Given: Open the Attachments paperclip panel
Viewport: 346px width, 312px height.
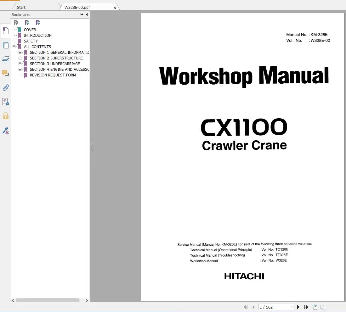Looking at the screenshot, I should pyautogui.click(x=6, y=87).
